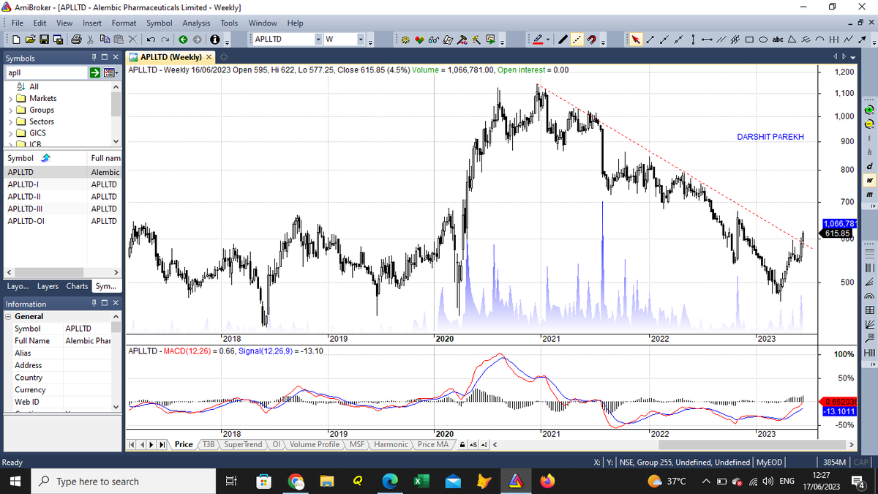Switch chart to monthly 'm' interval
878x494 pixels.
tap(870, 194)
